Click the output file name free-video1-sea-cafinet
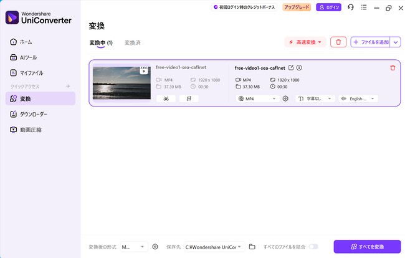This screenshot has width=405, height=258. pos(260,68)
